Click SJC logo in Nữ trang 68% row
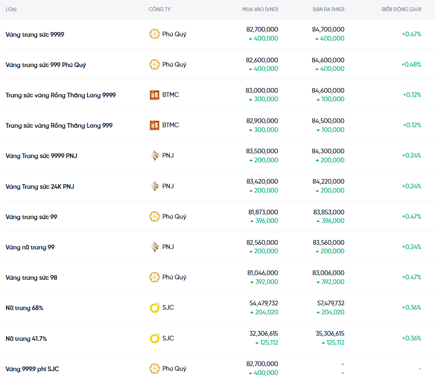435x378 pixels. (154, 308)
